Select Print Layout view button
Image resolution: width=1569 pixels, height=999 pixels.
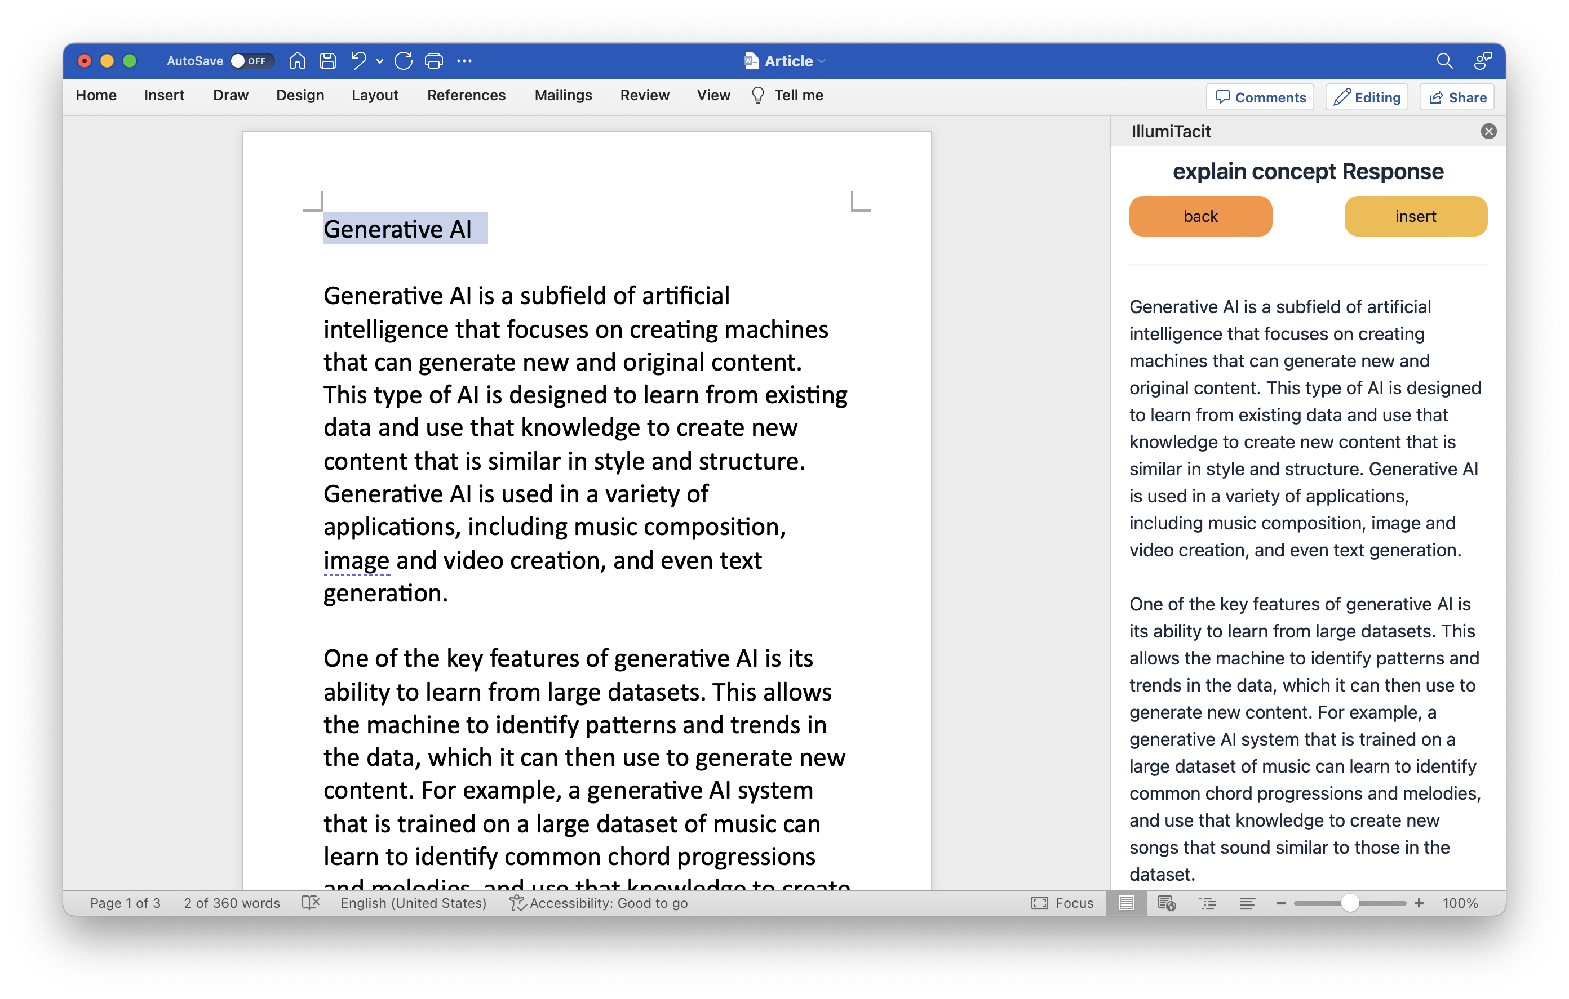pyautogui.click(x=1126, y=903)
